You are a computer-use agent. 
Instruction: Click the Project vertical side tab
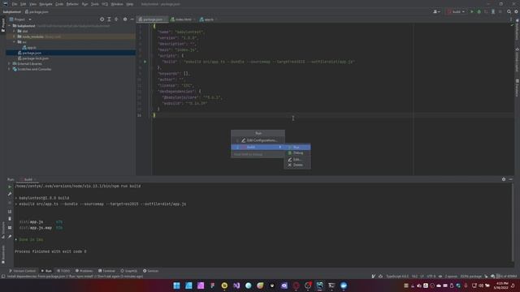point(3,25)
